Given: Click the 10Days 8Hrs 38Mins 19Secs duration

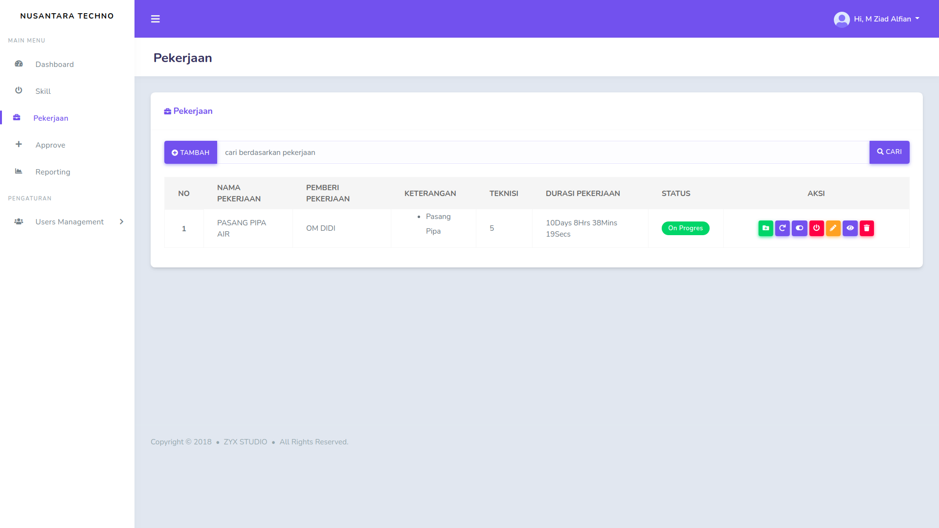Looking at the screenshot, I should [x=581, y=228].
